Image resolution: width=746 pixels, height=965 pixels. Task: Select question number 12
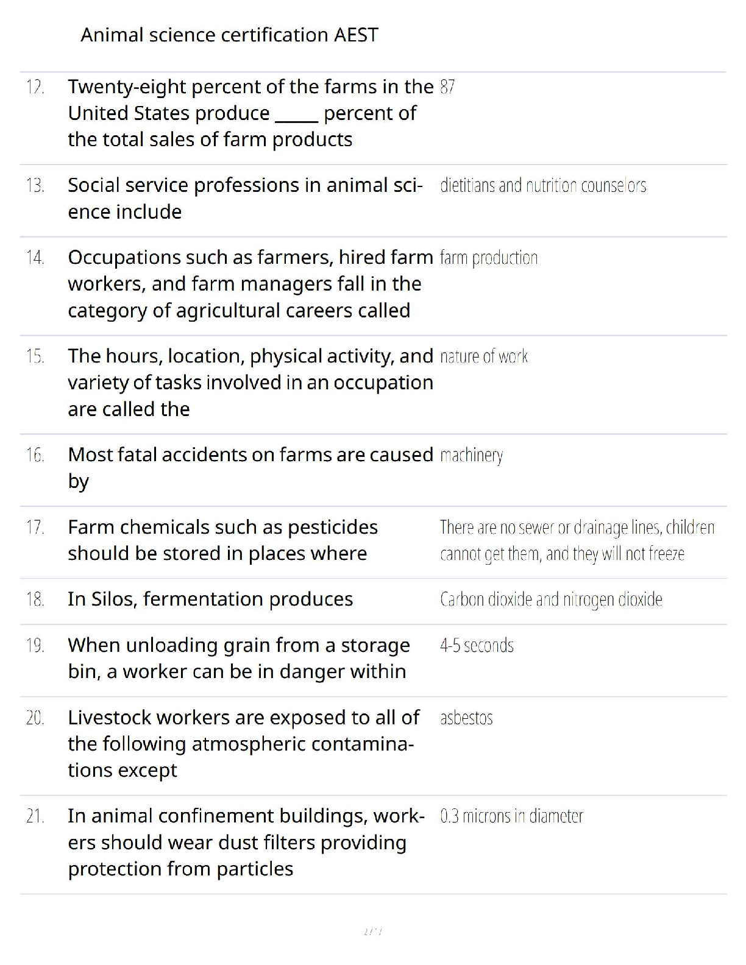pyautogui.click(x=35, y=87)
